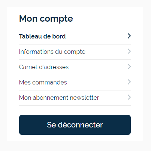Click the chevron for Mon abonnement newsletter

point(129,97)
